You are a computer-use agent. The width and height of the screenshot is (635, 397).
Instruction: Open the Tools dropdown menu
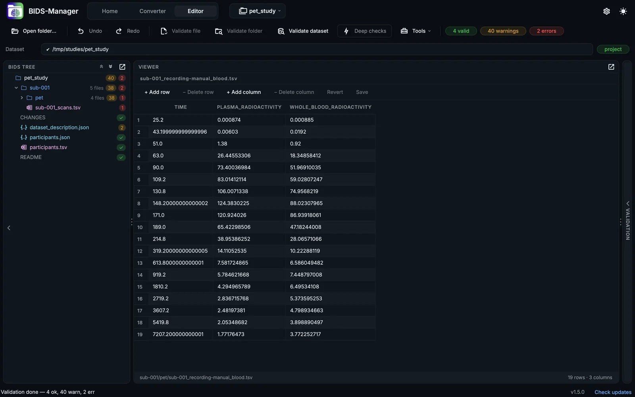pyautogui.click(x=416, y=31)
